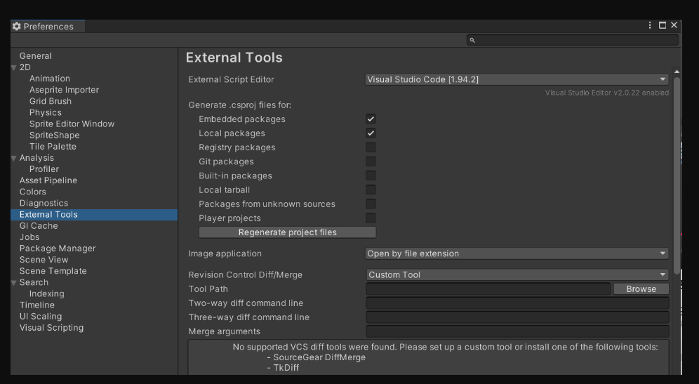Click the Preferences tab gear icon
The width and height of the screenshot is (699, 384).
[17, 26]
